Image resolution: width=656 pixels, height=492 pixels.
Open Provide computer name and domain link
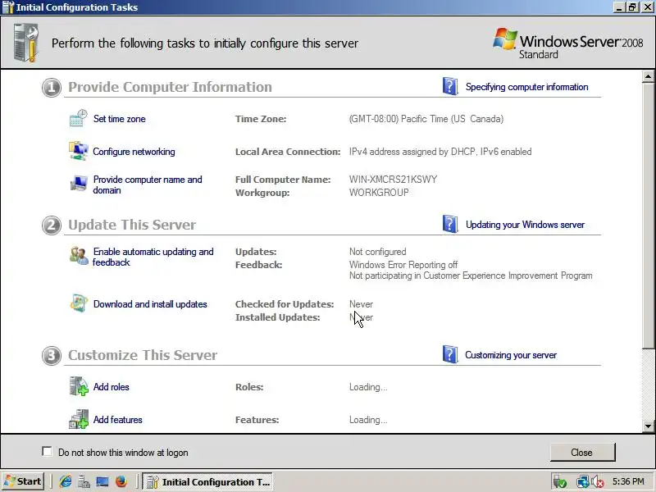point(148,184)
